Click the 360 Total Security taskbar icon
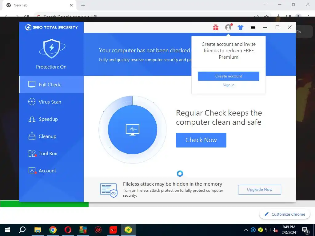Image resolution: width=315 pixels, height=236 pixels. 128,230
